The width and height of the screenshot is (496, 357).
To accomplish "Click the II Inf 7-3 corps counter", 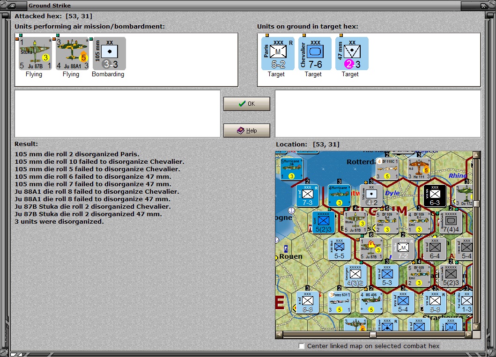I will 307,196.
